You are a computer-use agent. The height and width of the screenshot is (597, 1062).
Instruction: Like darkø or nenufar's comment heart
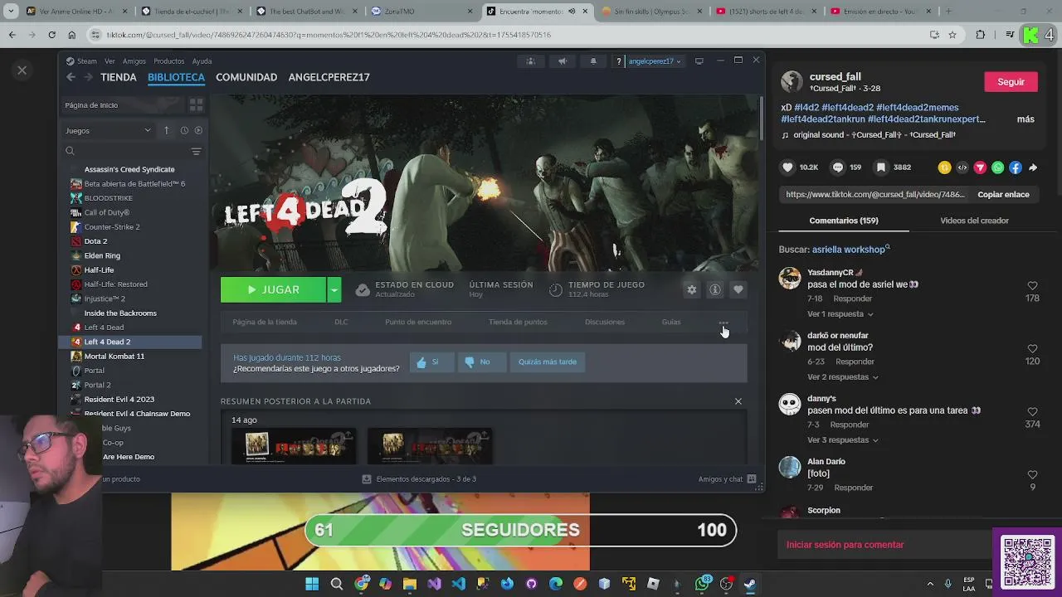1032,349
